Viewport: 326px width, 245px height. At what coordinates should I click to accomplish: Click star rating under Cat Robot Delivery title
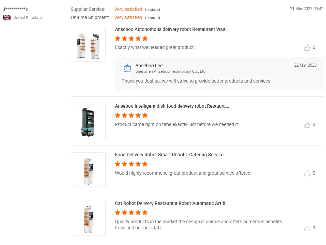coord(131,212)
